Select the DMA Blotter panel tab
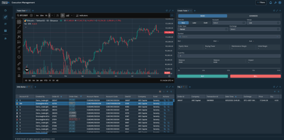This screenshot has height=140, width=284. (21, 86)
